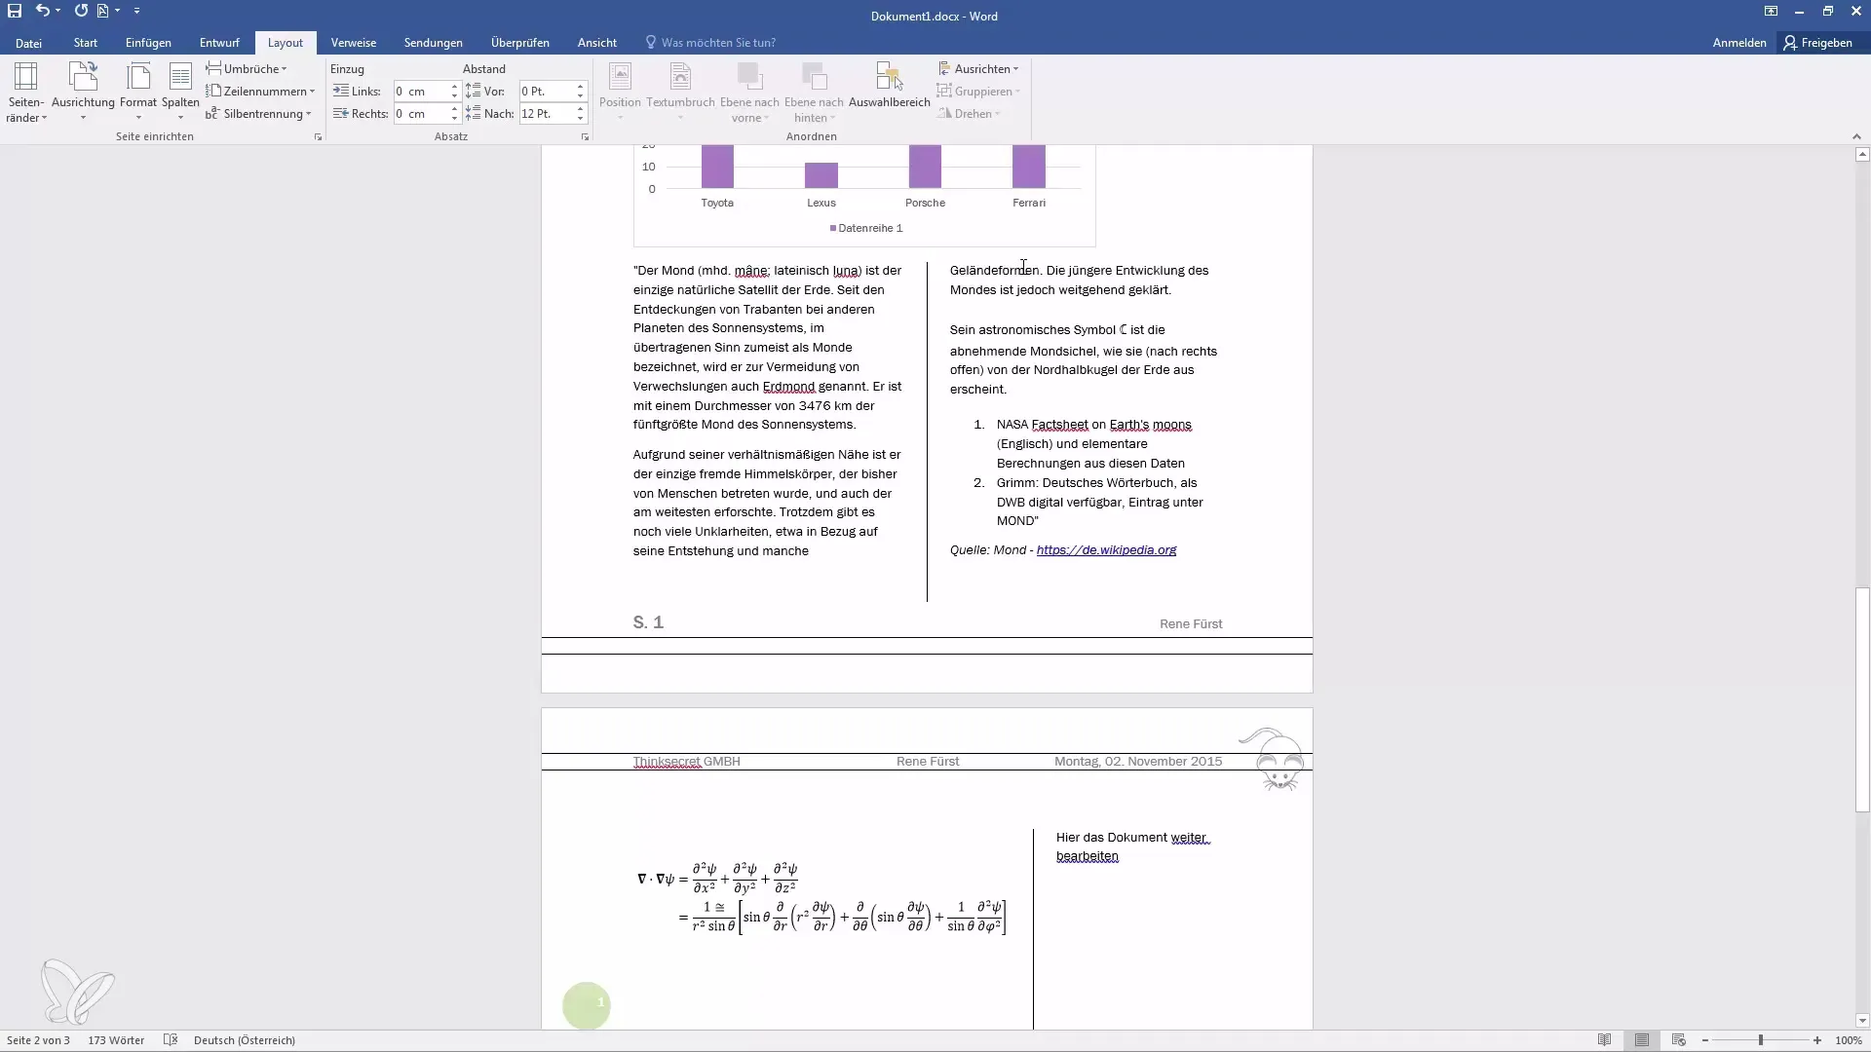The image size is (1871, 1052).
Task: Click the zoom in plus button
Action: (x=1817, y=1040)
